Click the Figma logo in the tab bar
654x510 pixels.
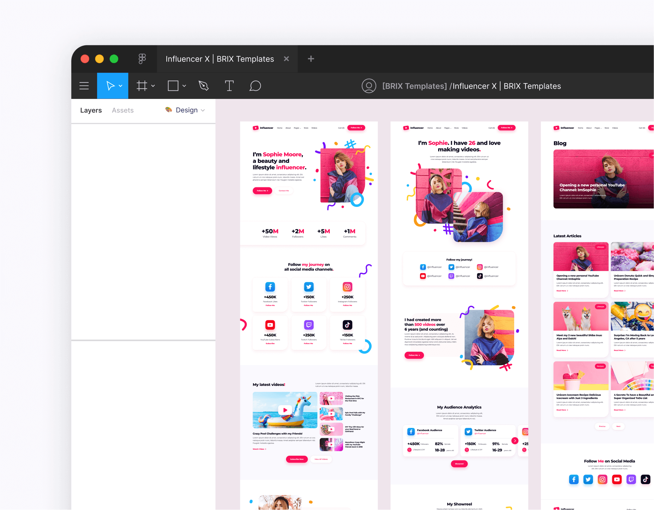(x=142, y=59)
